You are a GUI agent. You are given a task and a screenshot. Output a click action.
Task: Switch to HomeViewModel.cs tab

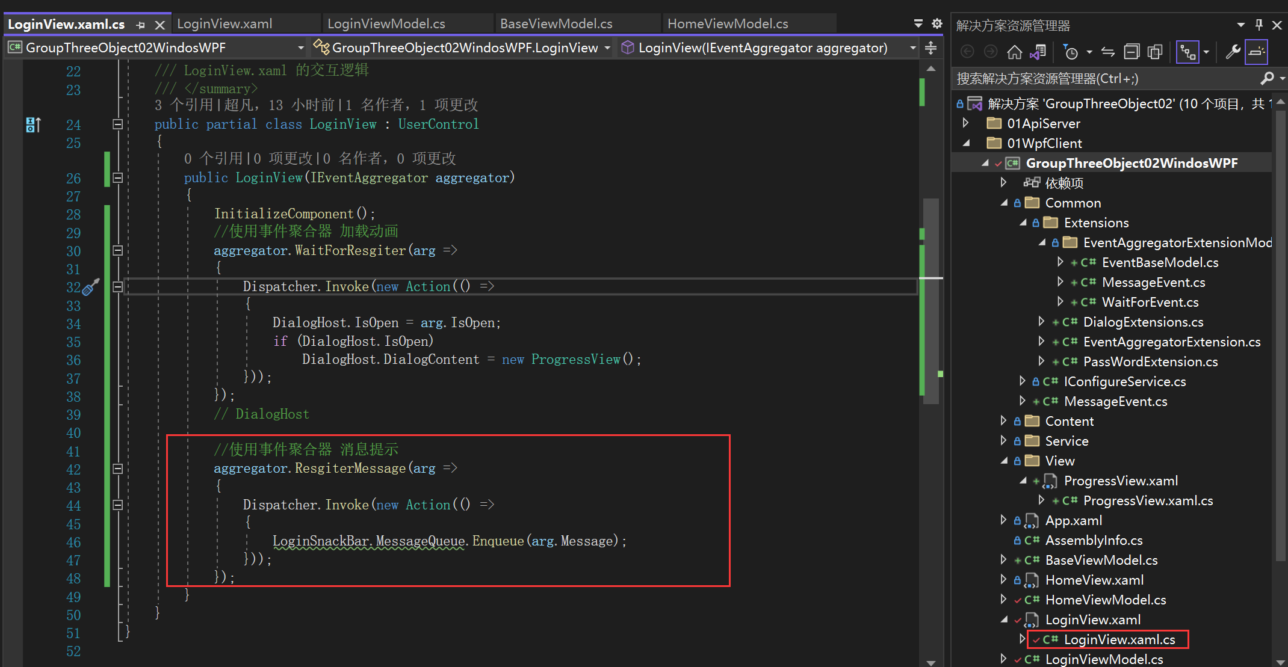tap(727, 23)
